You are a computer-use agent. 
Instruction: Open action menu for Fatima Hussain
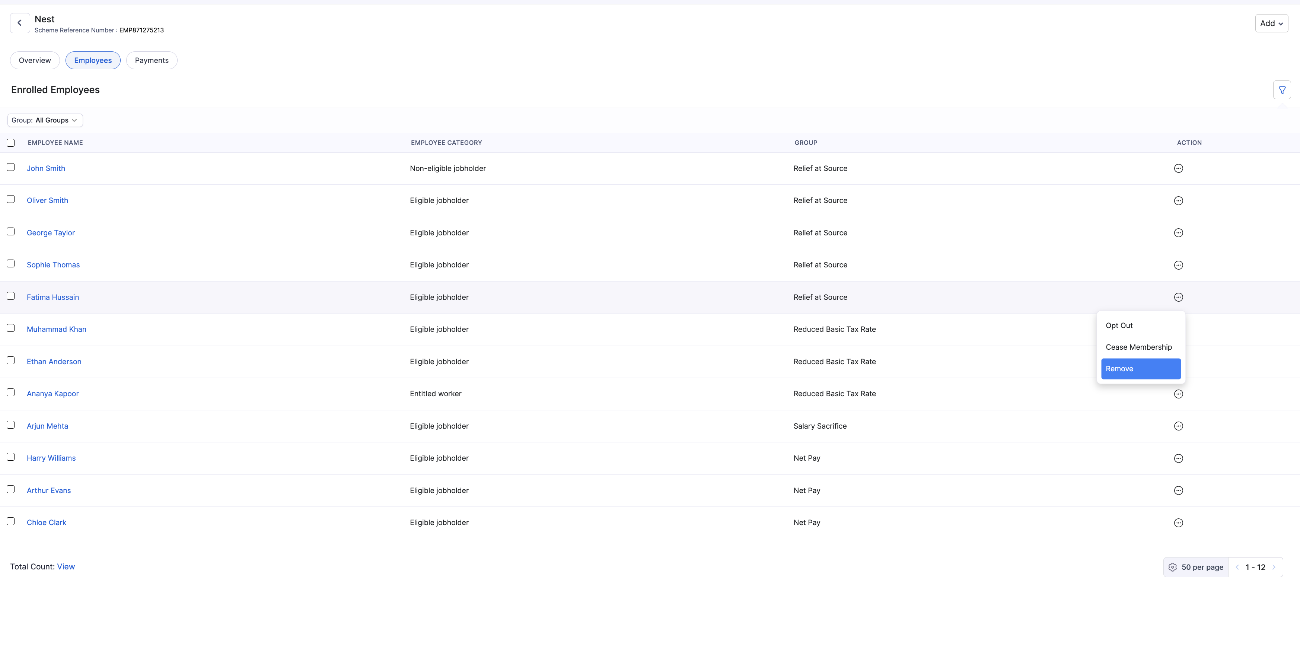[1178, 297]
